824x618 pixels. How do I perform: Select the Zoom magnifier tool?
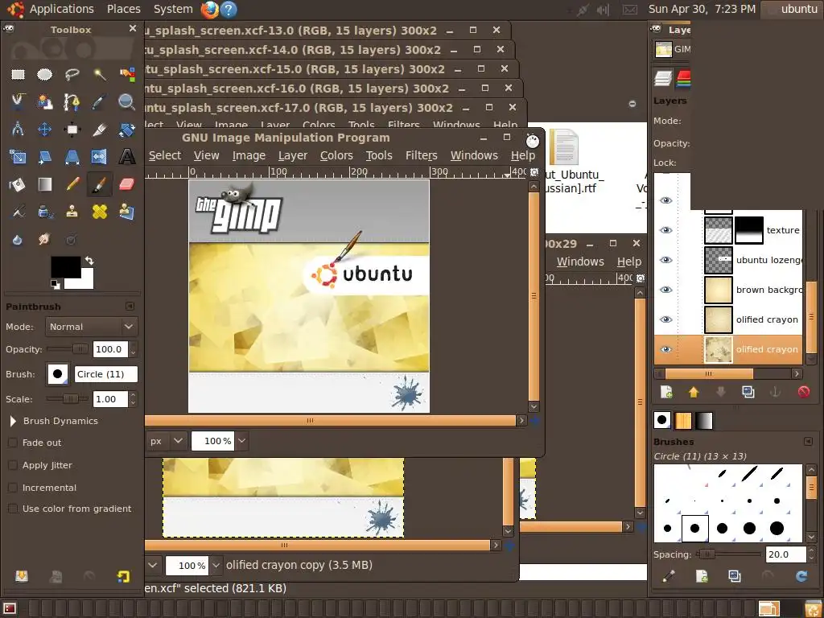click(x=126, y=101)
